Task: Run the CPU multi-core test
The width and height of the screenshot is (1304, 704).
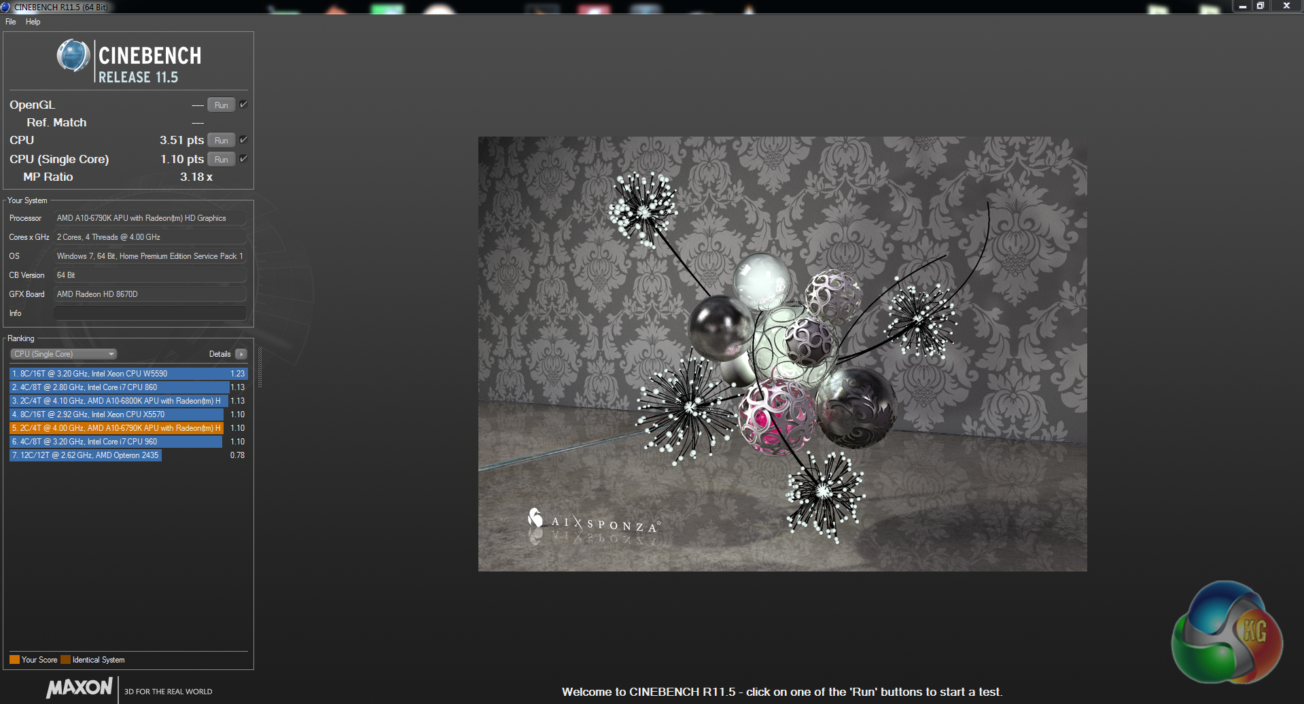Action: click(222, 140)
